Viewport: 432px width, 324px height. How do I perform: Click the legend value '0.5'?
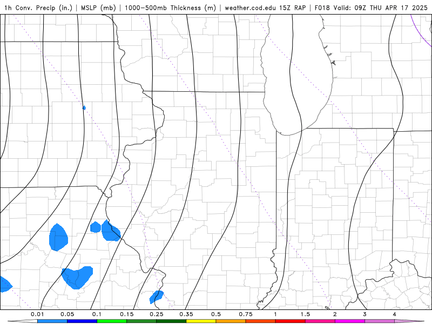(x=216, y=314)
